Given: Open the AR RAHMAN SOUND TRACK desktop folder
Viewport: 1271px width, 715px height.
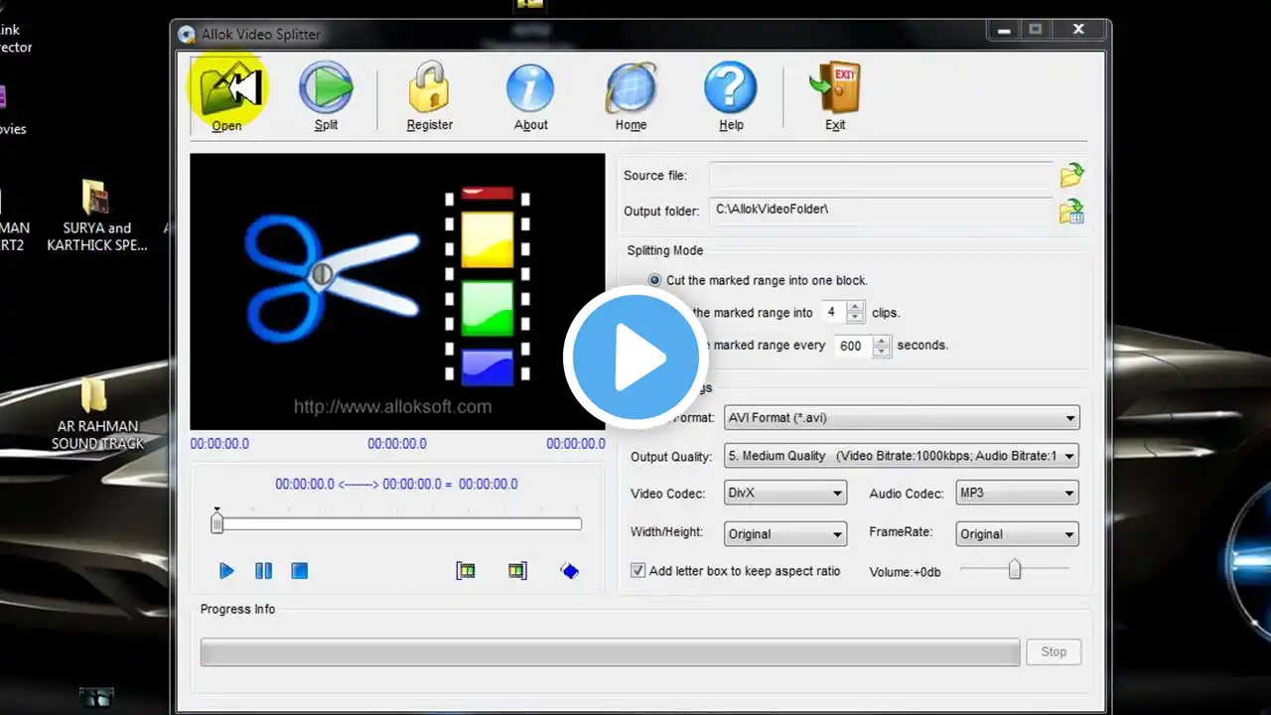Looking at the screenshot, I should click(x=96, y=414).
